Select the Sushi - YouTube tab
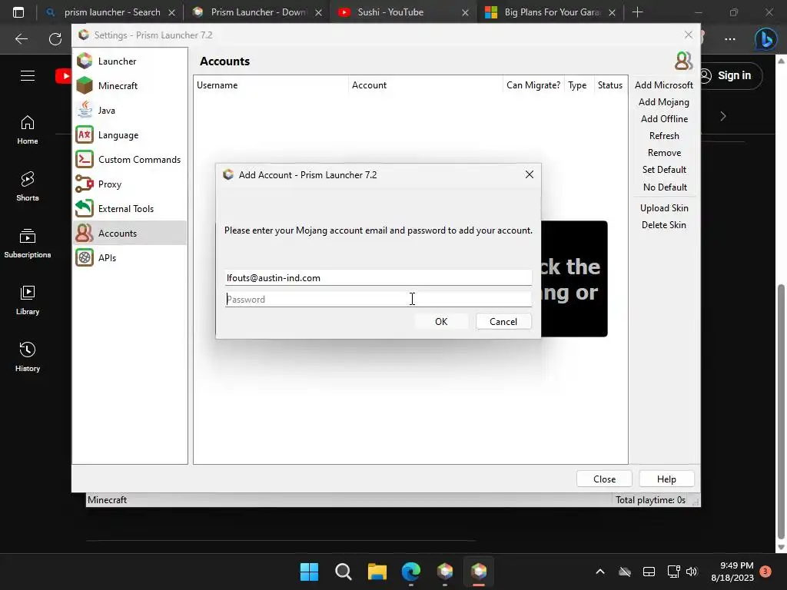The image size is (787, 590). pyautogui.click(x=404, y=12)
